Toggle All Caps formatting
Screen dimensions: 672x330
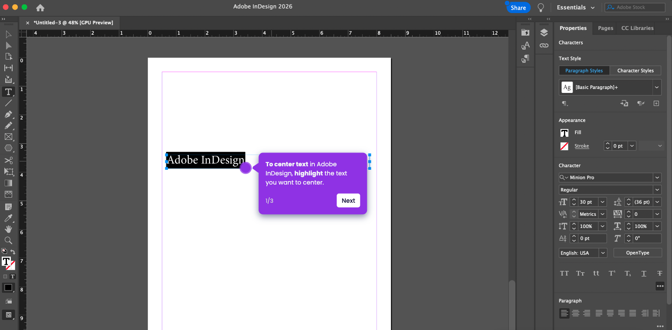(x=564, y=273)
